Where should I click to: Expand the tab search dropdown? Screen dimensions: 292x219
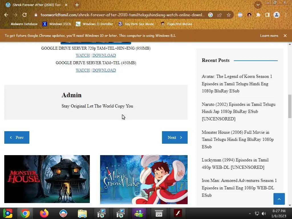tap(258, 5)
